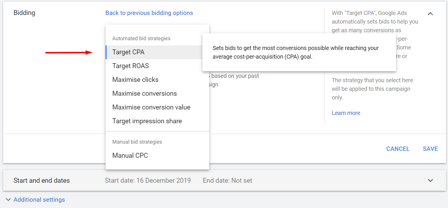The image size is (448, 208).
Task: Select Target impression share strategy
Action: click(x=147, y=121)
